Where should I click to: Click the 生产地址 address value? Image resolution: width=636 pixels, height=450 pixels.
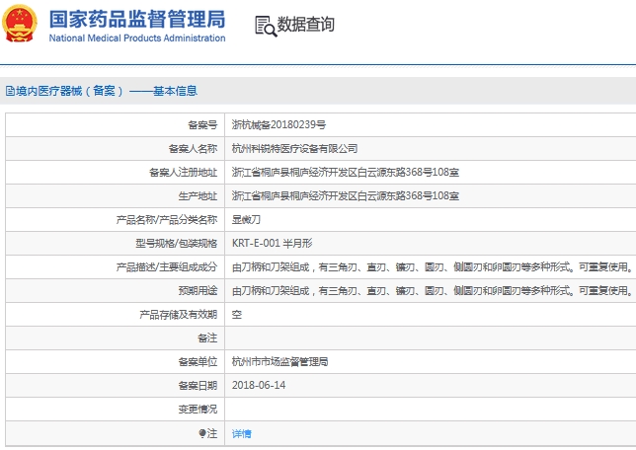click(x=346, y=195)
